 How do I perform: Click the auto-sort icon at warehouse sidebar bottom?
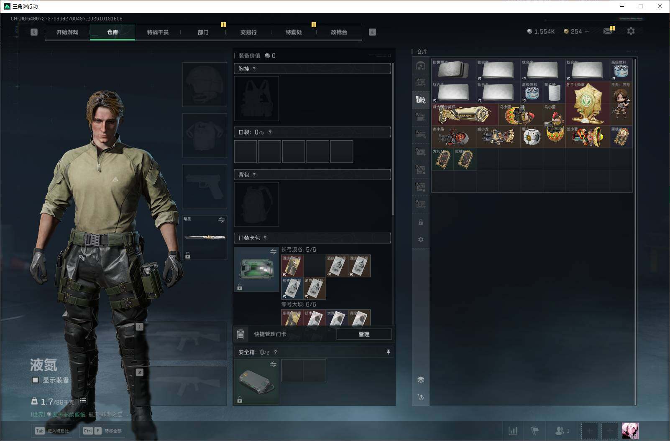pyautogui.click(x=421, y=397)
